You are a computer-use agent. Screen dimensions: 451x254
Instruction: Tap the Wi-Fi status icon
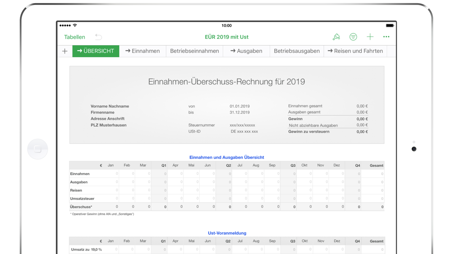[x=75, y=25]
